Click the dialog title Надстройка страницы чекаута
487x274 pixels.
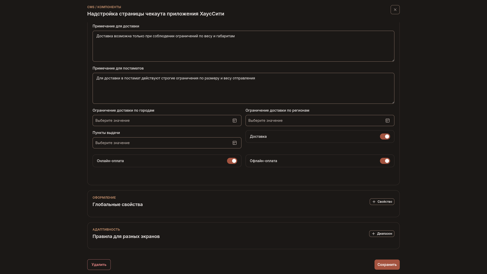156,14
